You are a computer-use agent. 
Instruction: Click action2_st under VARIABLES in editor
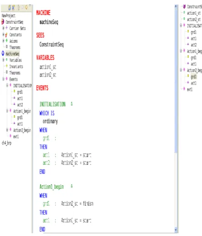click(48, 75)
